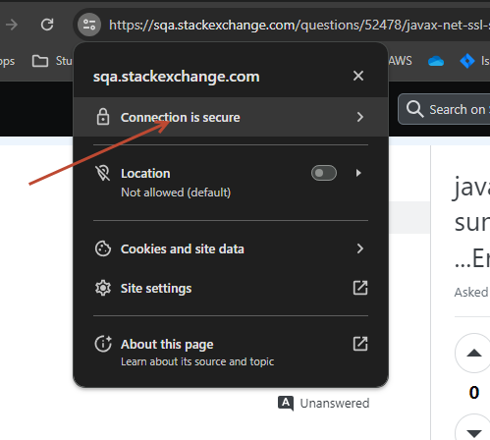Screen dimensions: 490x440
Task: Click Not allowed (default) text
Action: click(176, 192)
